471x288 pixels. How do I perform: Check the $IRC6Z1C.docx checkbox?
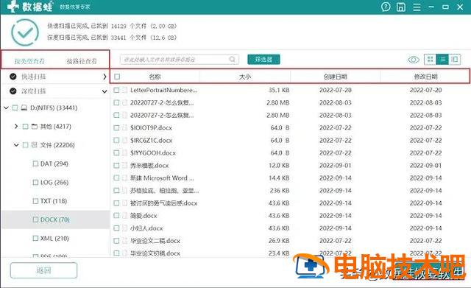pos(116,140)
